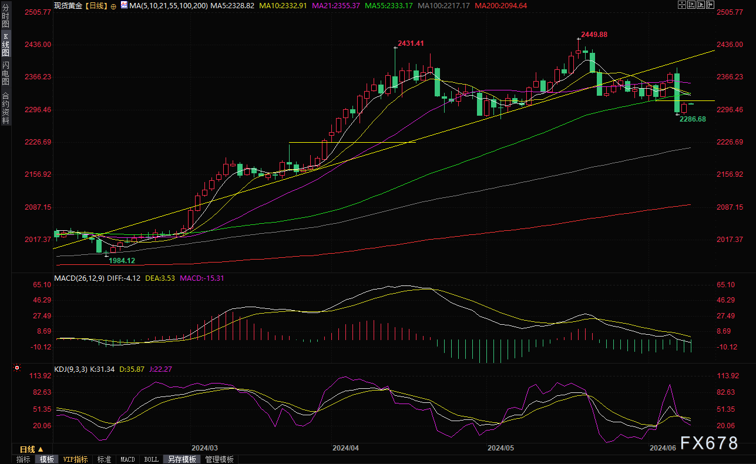Select the 模板 tab at bottom

coord(46,459)
